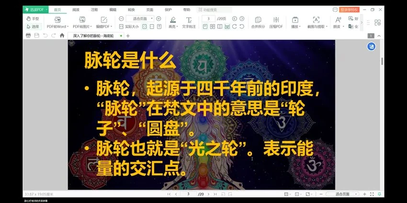
Task: Switch to the 转换 ribbon tab
Action: click(131, 10)
